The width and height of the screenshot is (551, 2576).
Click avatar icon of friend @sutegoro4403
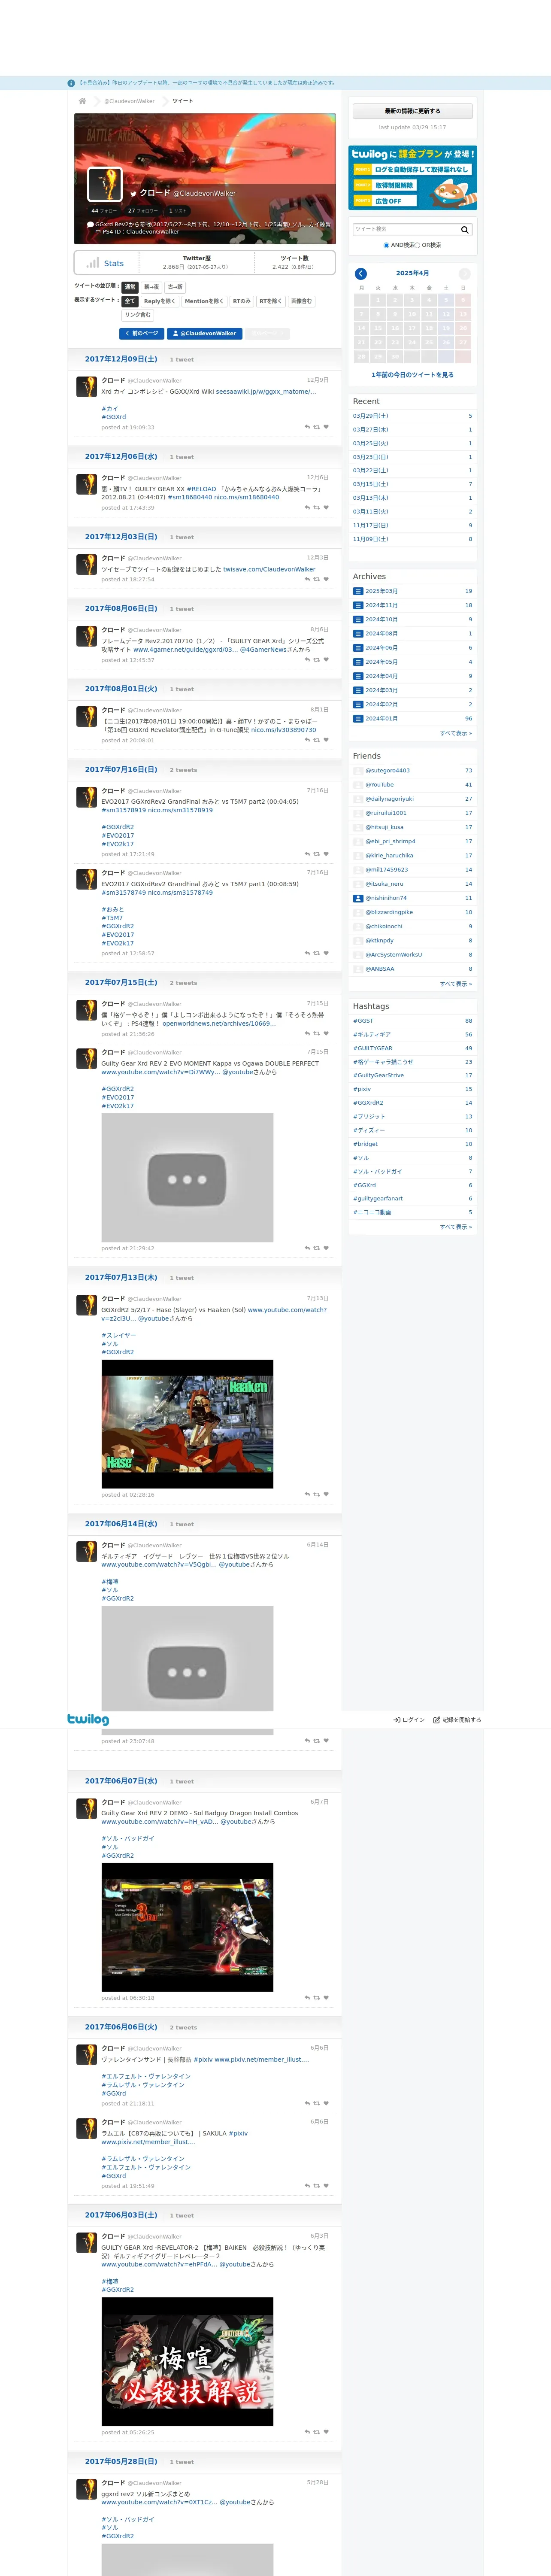point(358,771)
